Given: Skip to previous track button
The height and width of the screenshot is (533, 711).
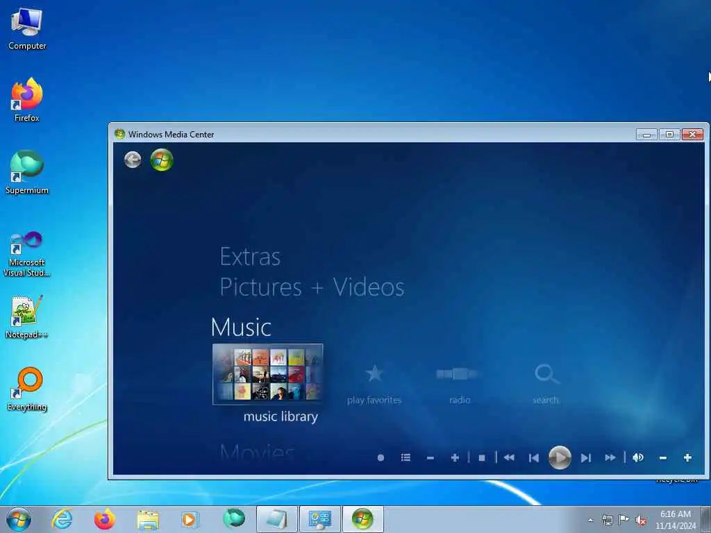Looking at the screenshot, I should pos(534,458).
